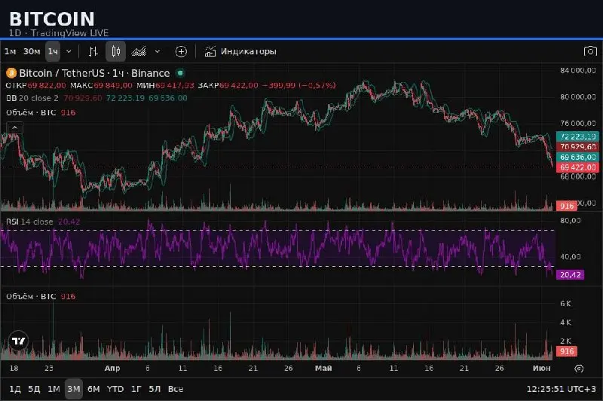Select the Объём BTC legend in price pane
Viewport: 603px width, 401px height.
31,112
